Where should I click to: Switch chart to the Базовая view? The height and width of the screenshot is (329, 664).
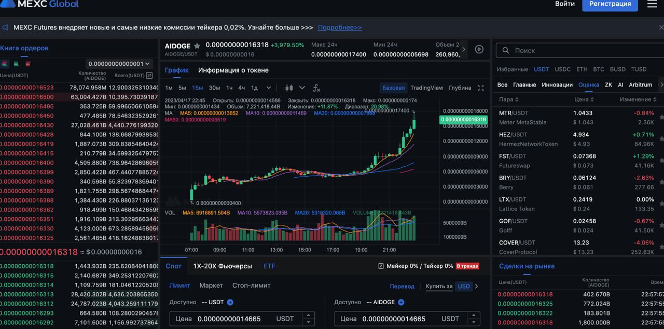coord(393,88)
